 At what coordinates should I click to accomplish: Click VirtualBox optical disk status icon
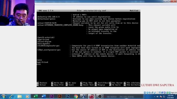[x=147, y=92]
